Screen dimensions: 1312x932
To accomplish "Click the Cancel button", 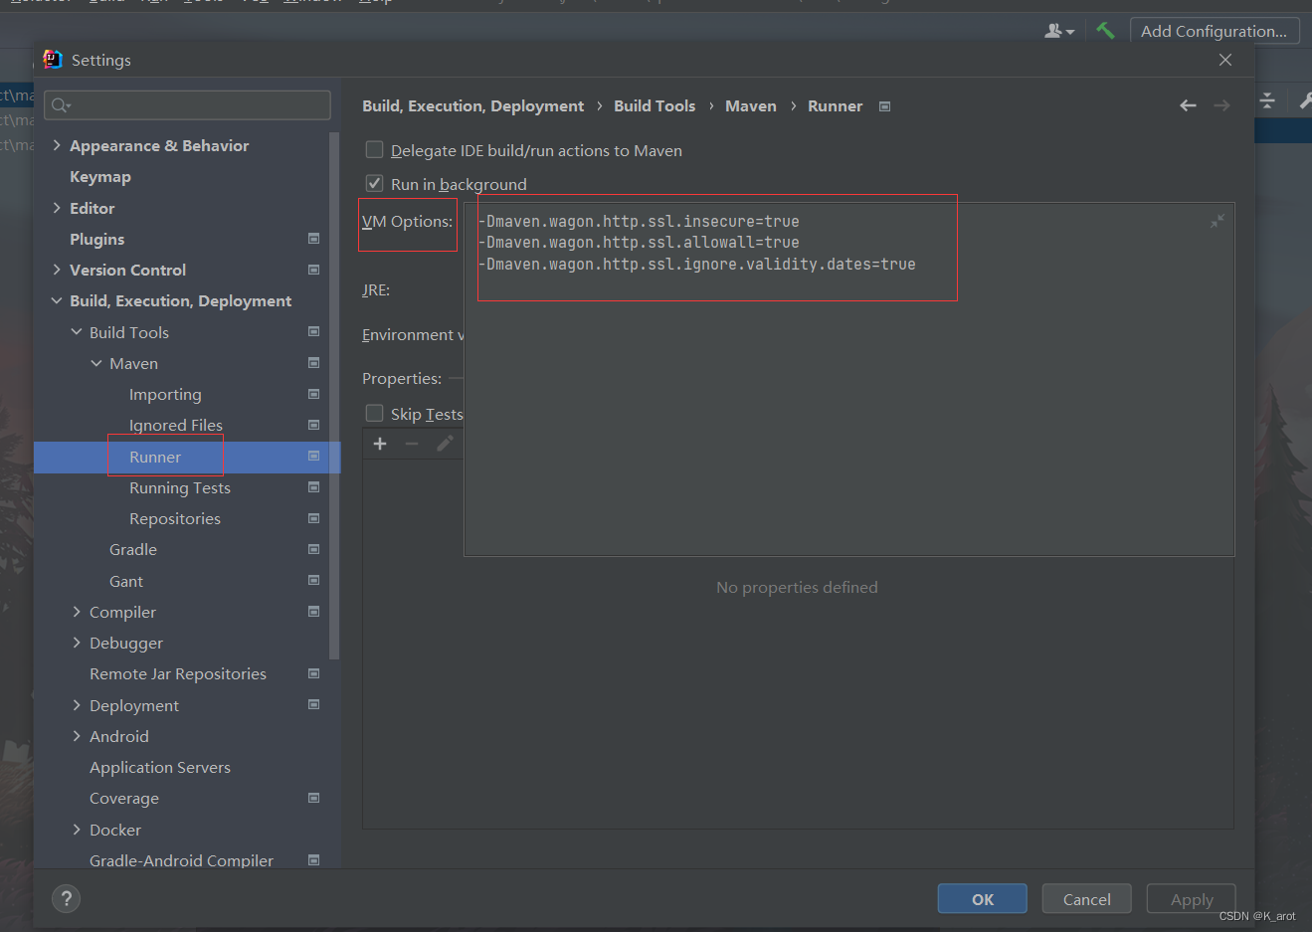I will pos(1087,899).
